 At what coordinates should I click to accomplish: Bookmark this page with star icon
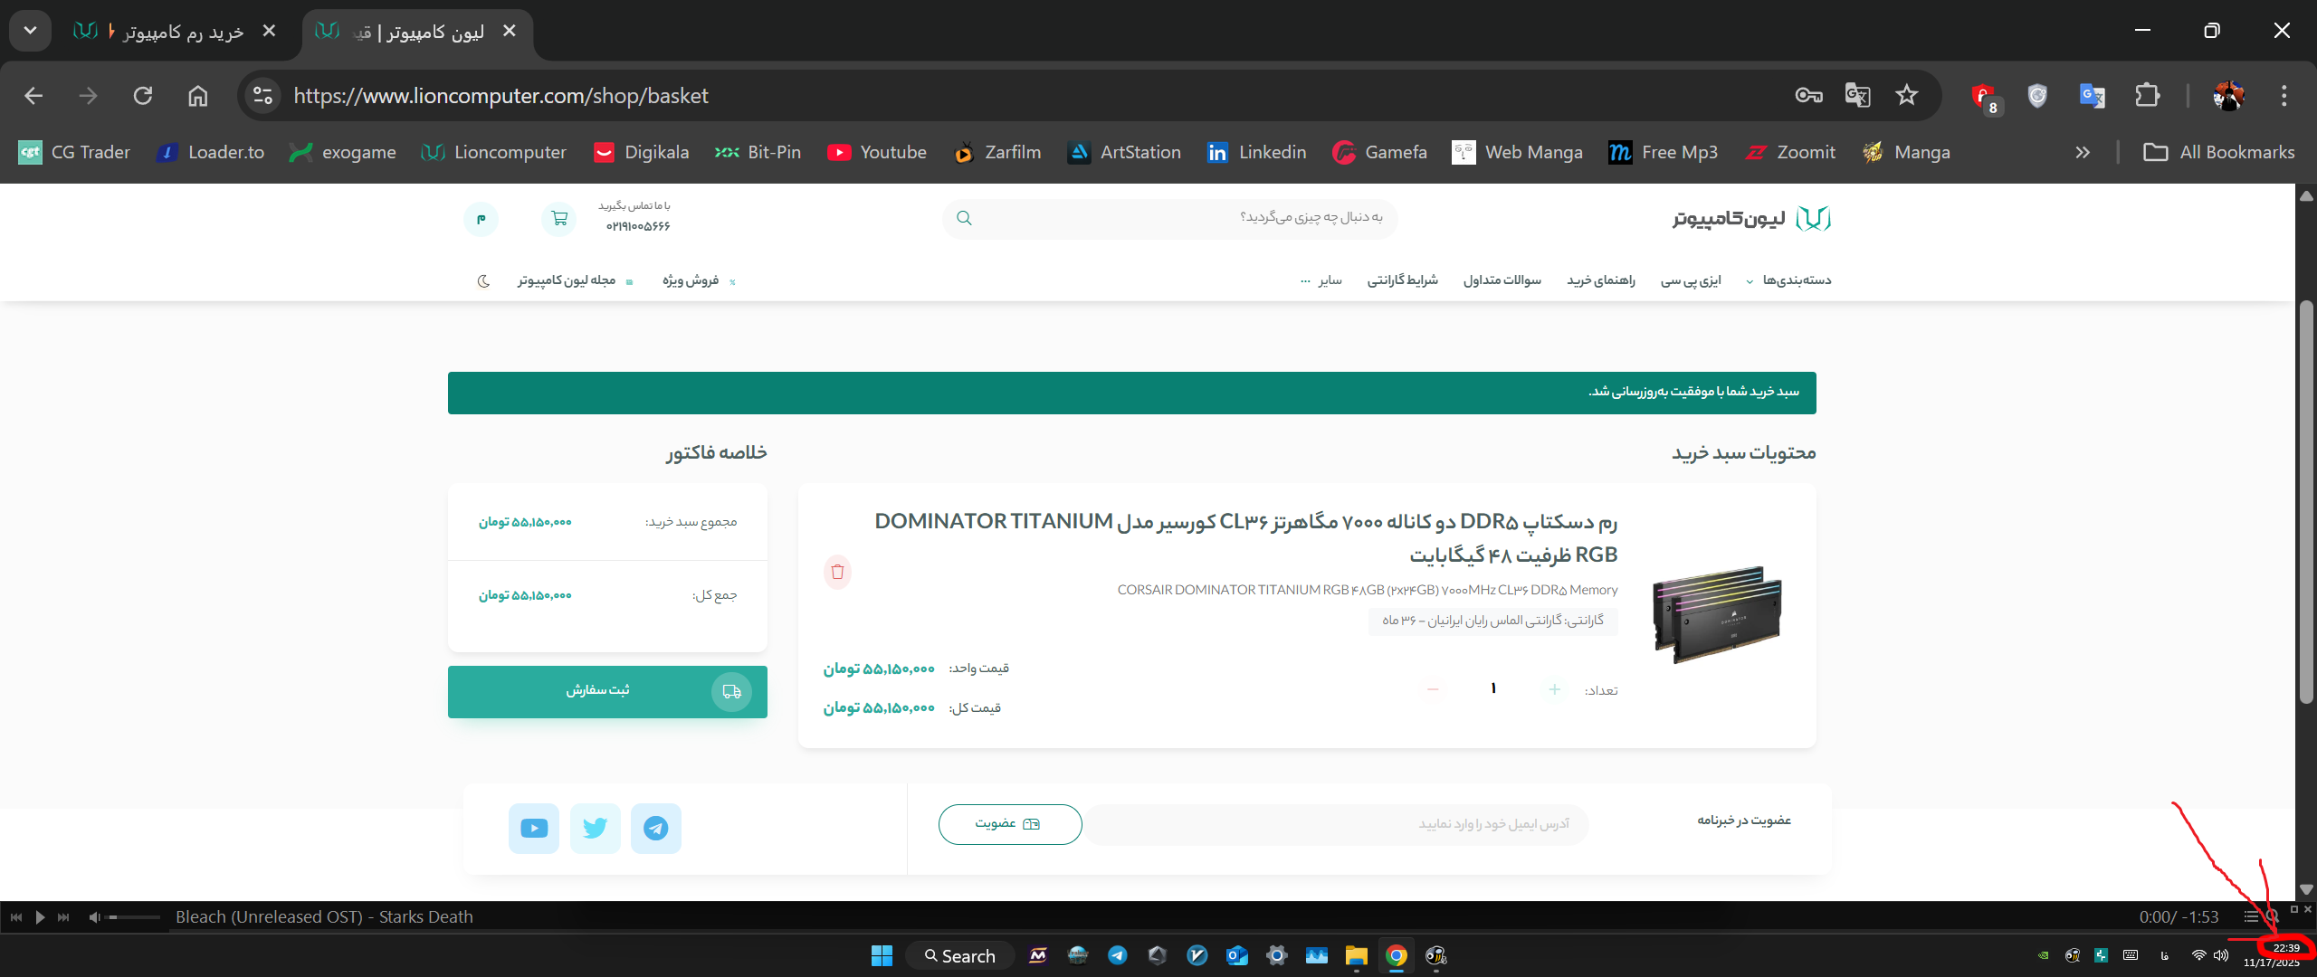pyautogui.click(x=1907, y=95)
